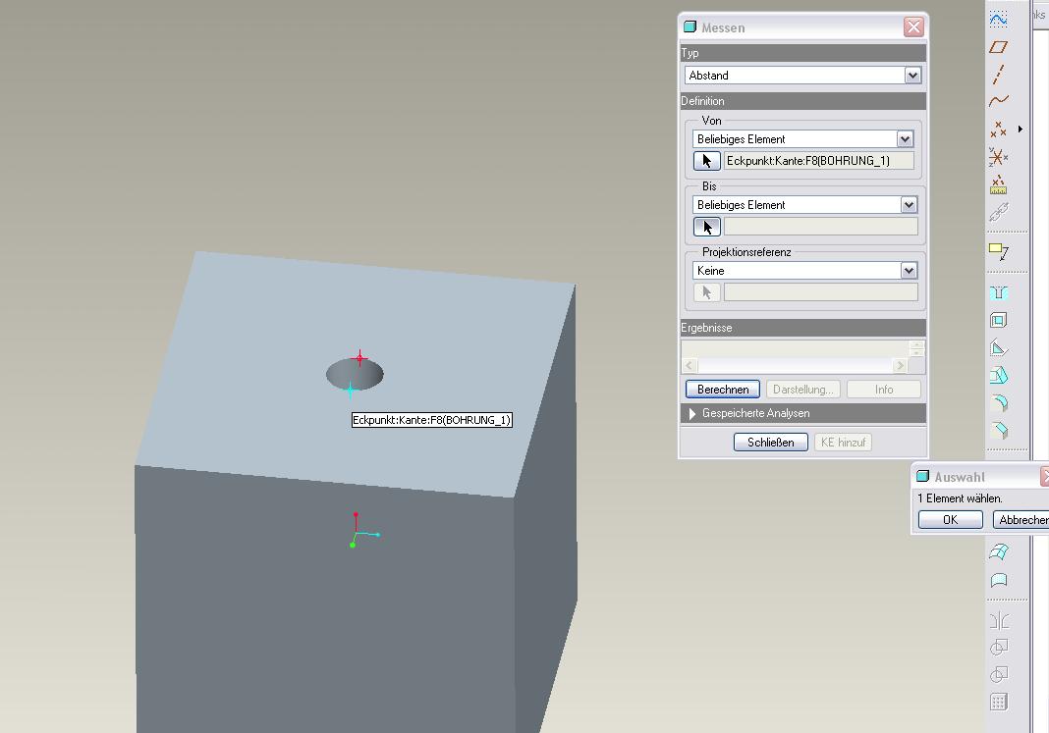
Task: Click the Berechnen button
Action: pyautogui.click(x=723, y=390)
